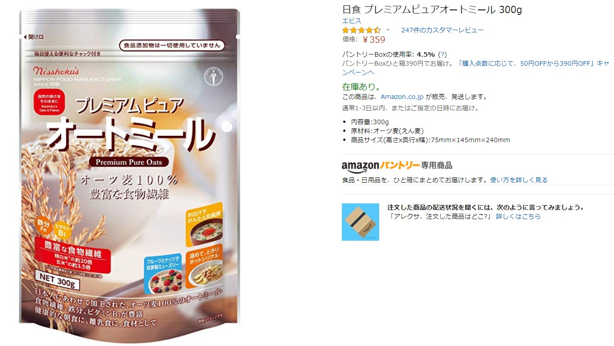Screen dimensions: 614x346
Task: Open the 247件のカスタマーレビュー link
Action: click(x=442, y=30)
